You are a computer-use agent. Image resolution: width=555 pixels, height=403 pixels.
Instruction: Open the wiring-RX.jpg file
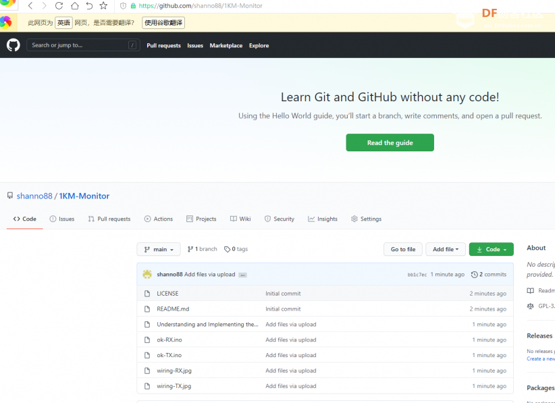tap(174, 371)
